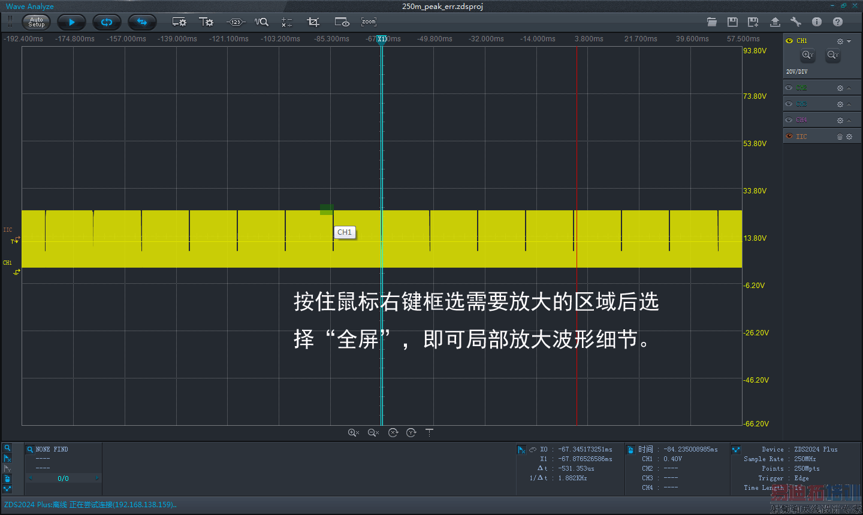863x515 pixels.
Task: Toggle CH1 visibility eye
Action: (x=789, y=41)
